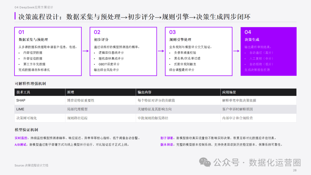
Task: Click step number 03
Action: click(172, 32)
